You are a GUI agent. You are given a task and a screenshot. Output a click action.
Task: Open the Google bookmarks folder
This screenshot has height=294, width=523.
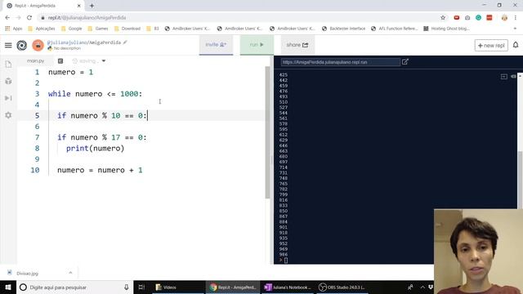(71, 29)
